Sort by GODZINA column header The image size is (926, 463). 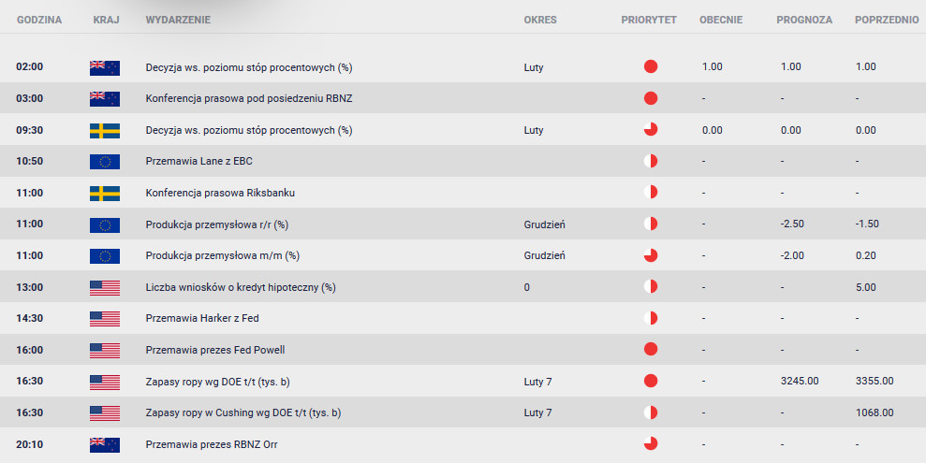click(x=39, y=20)
